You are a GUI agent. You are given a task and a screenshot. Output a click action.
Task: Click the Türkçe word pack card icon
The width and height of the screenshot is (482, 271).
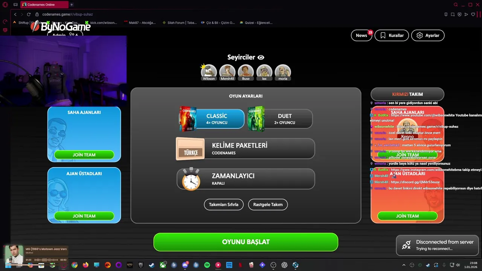coord(191,149)
